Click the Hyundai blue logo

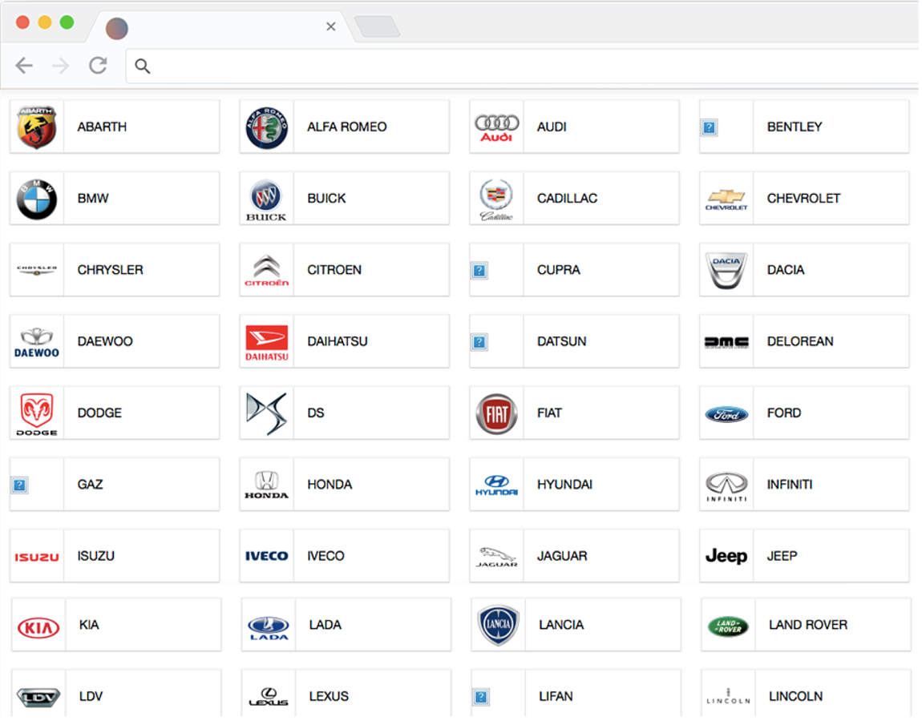click(x=496, y=485)
